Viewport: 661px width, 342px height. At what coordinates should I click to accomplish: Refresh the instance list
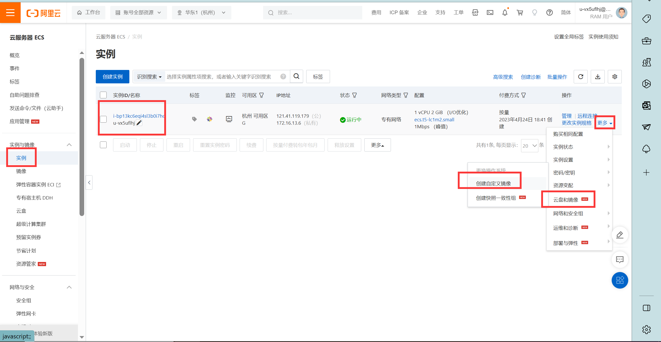pyautogui.click(x=581, y=77)
